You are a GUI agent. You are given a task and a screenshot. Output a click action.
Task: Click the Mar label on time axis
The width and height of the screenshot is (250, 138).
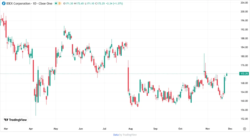point(6,129)
